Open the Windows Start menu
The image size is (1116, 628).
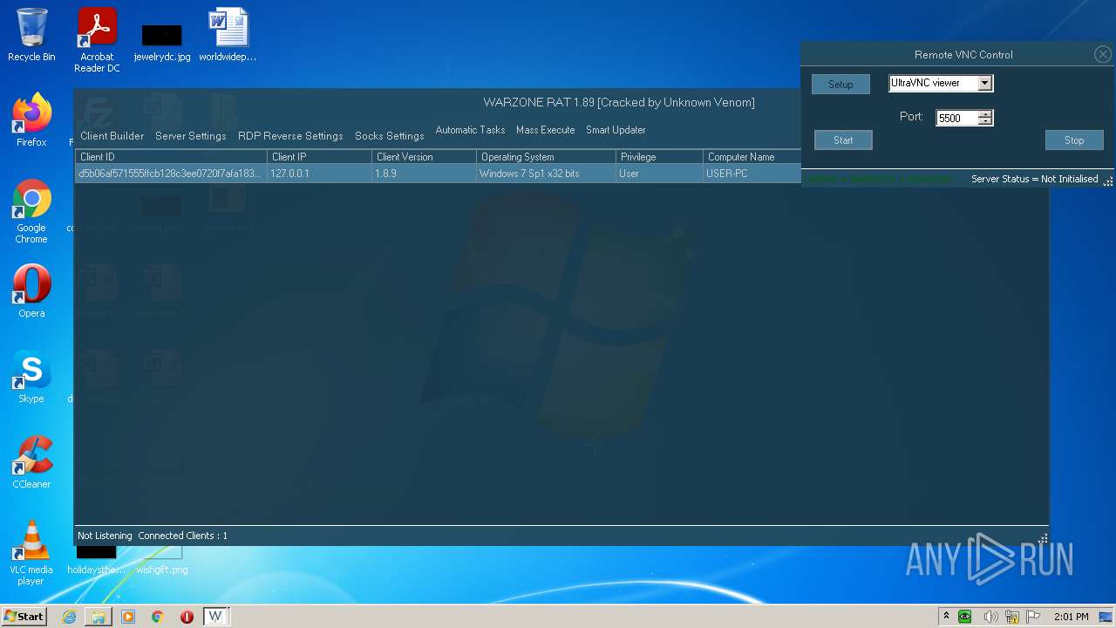click(24, 617)
